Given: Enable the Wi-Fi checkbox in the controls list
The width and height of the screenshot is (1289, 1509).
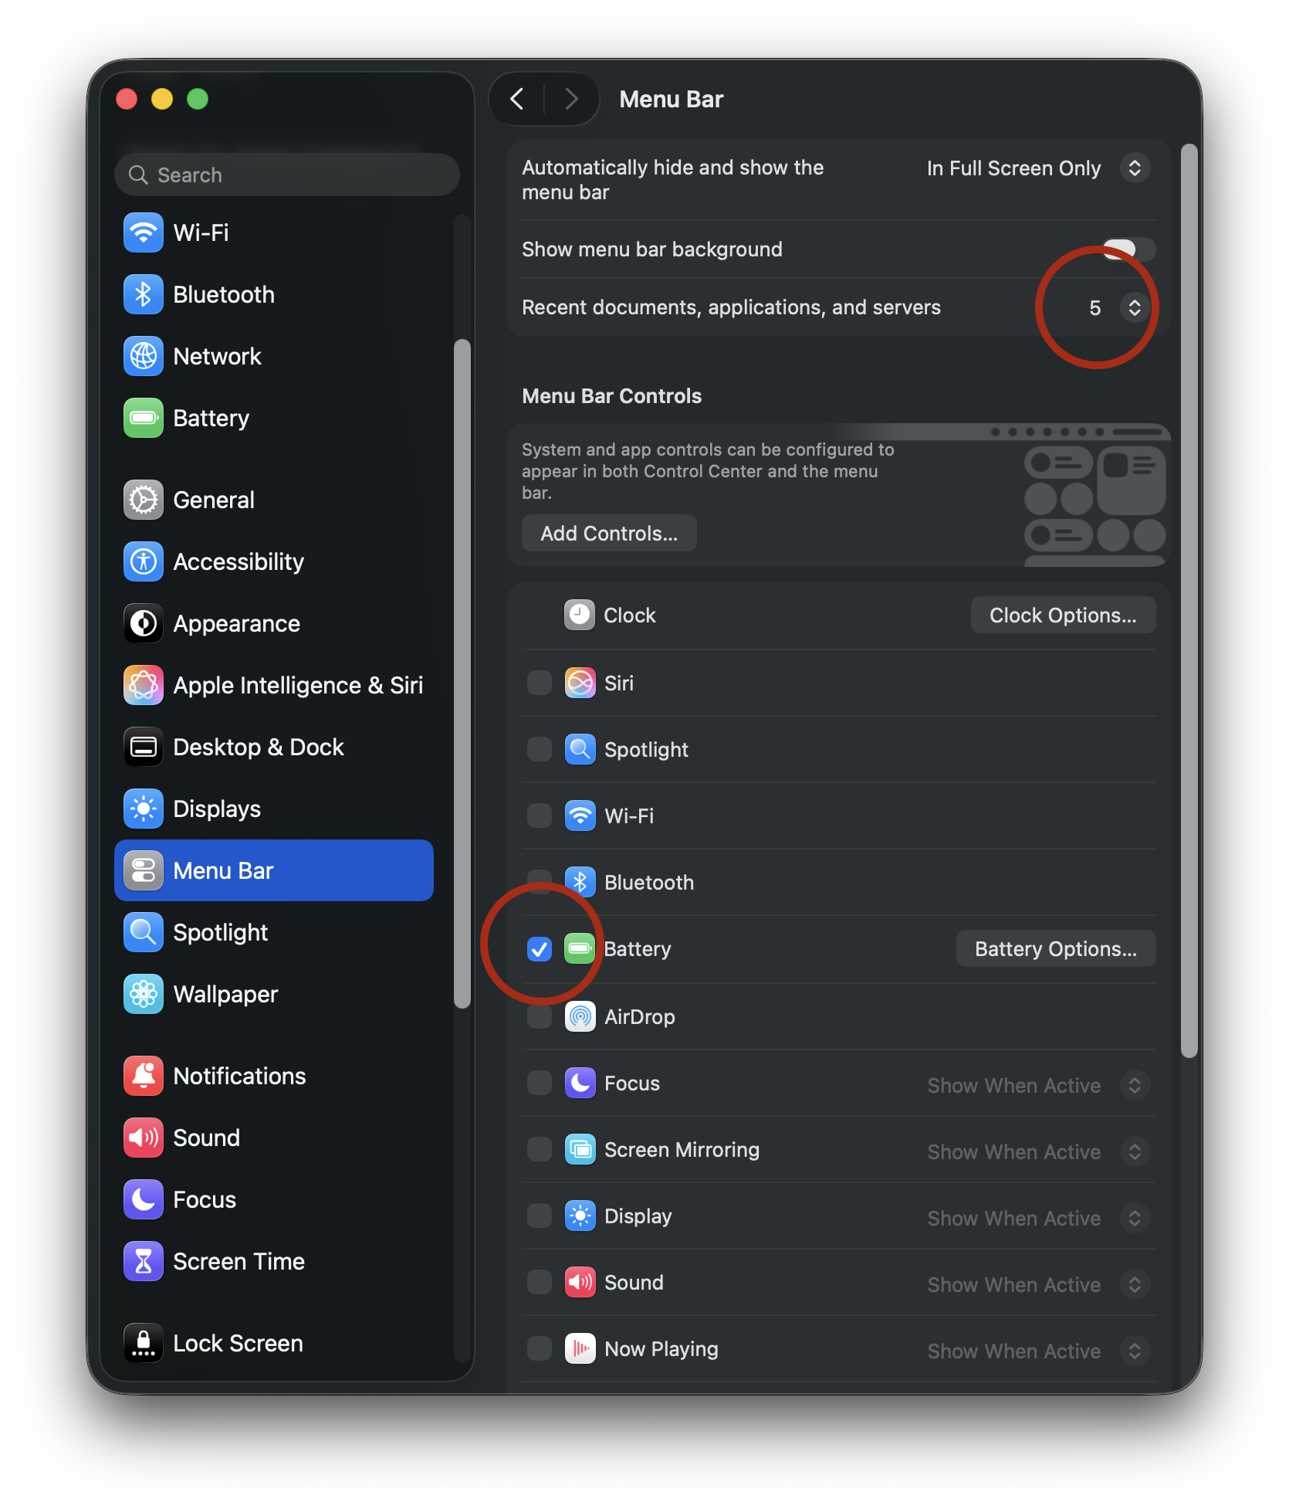Looking at the screenshot, I should click(x=539, y=816).
